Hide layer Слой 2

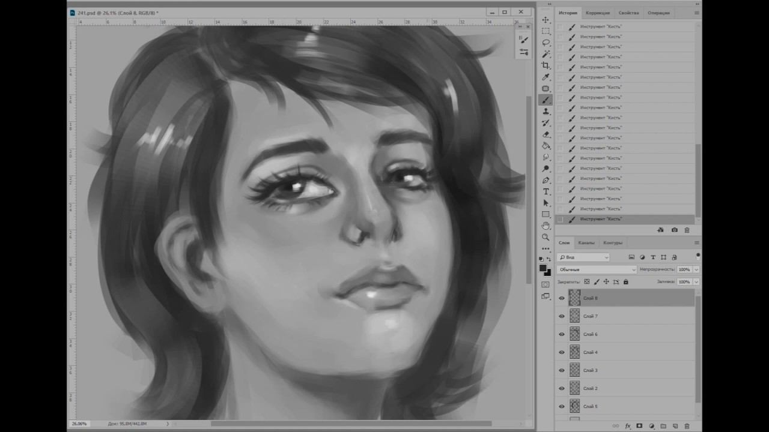tap(562, 388)
